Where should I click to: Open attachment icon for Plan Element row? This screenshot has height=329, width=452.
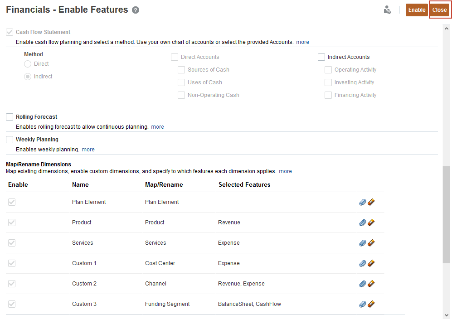pos(362,202)
